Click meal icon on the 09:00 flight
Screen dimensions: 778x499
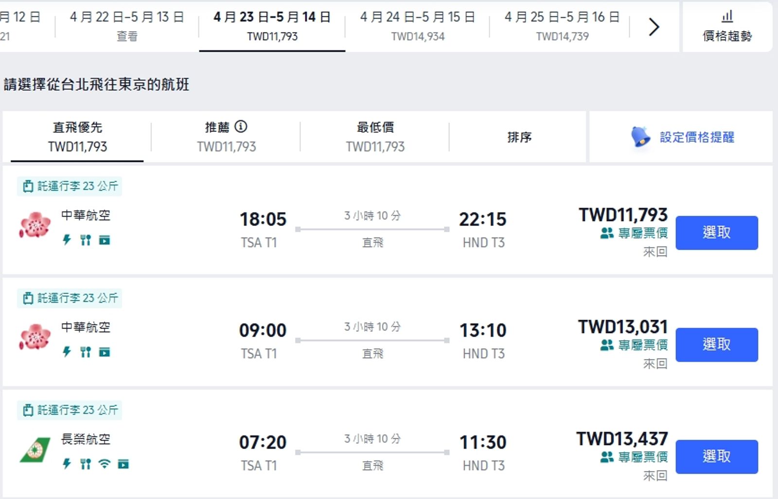[x=86, y=352]
